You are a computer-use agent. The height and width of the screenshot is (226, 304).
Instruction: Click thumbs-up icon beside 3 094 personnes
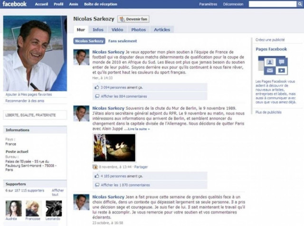97,87
